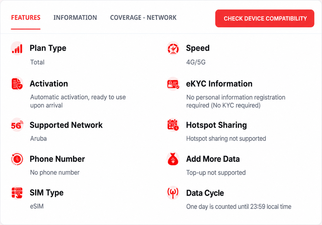Click the Data Cycle description text
The image size is (322, 225).
coord(238,207)
